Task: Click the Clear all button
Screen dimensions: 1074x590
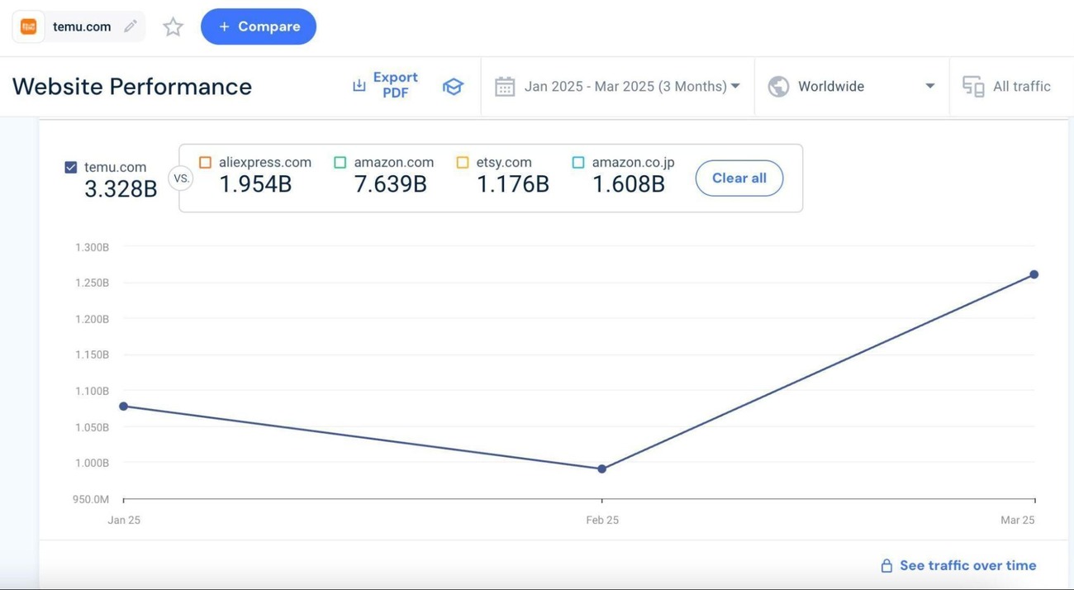Action: tap(739, 178)
